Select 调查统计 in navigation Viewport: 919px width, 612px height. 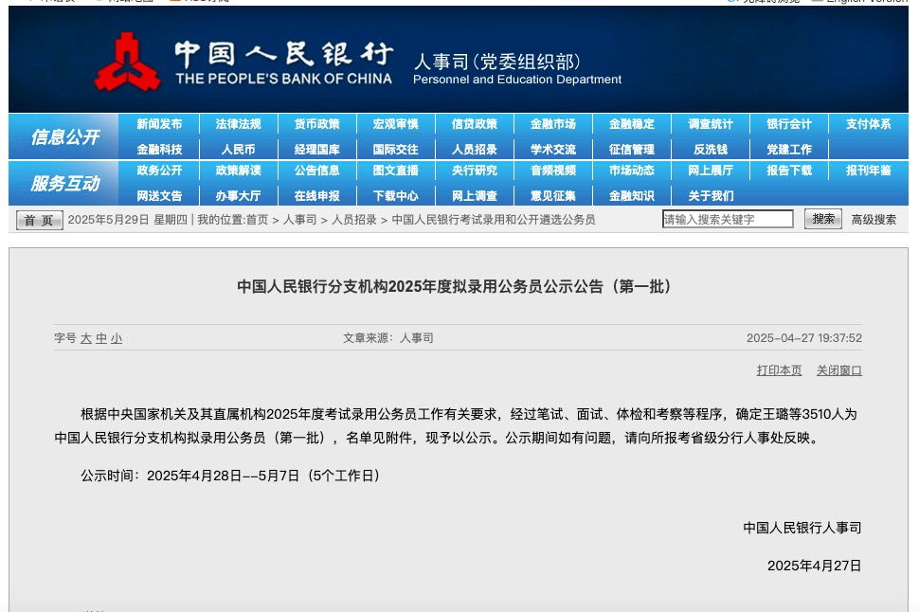pyautogui.click(x=711, y=124)
